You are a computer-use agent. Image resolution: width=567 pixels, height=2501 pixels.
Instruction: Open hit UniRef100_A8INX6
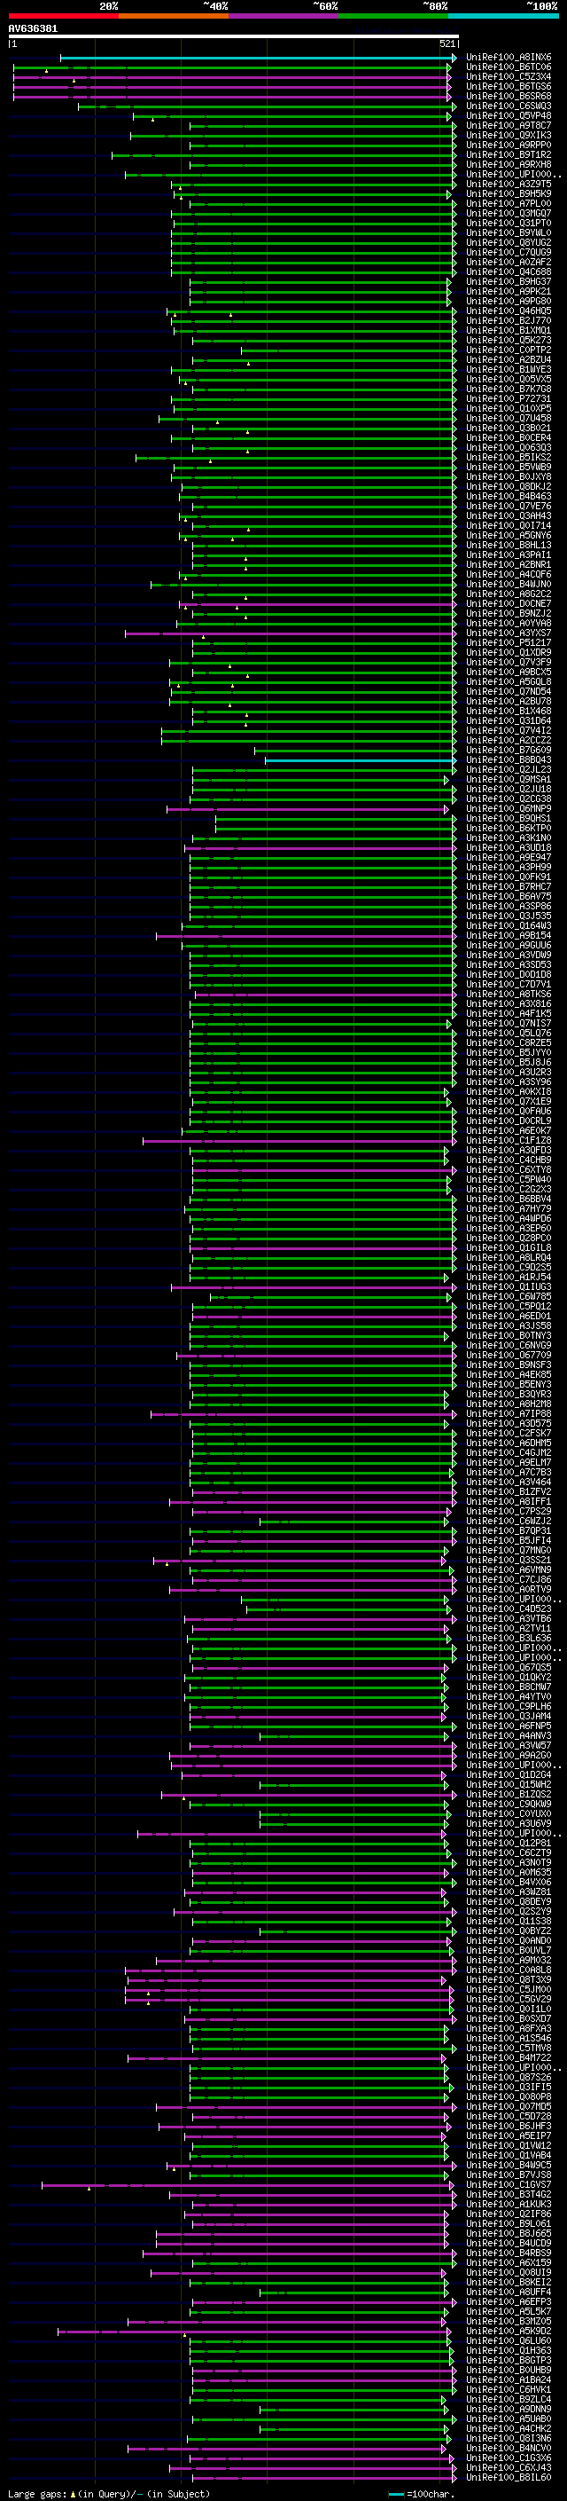pyautogui.click(x=508, y=59)
